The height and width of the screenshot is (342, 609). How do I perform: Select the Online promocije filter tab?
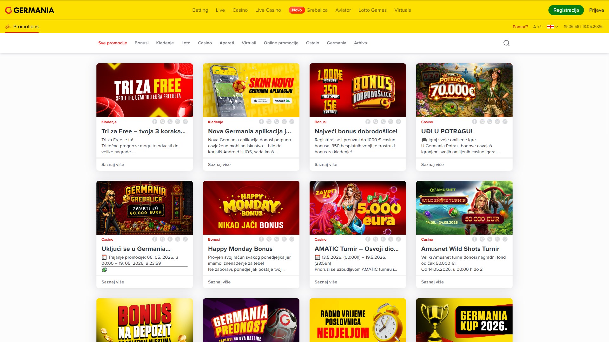click(281, 43)
